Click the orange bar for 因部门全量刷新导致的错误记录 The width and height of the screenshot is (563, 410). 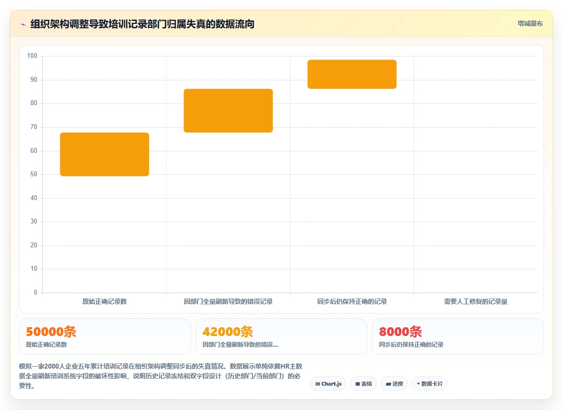coord(228,111)
